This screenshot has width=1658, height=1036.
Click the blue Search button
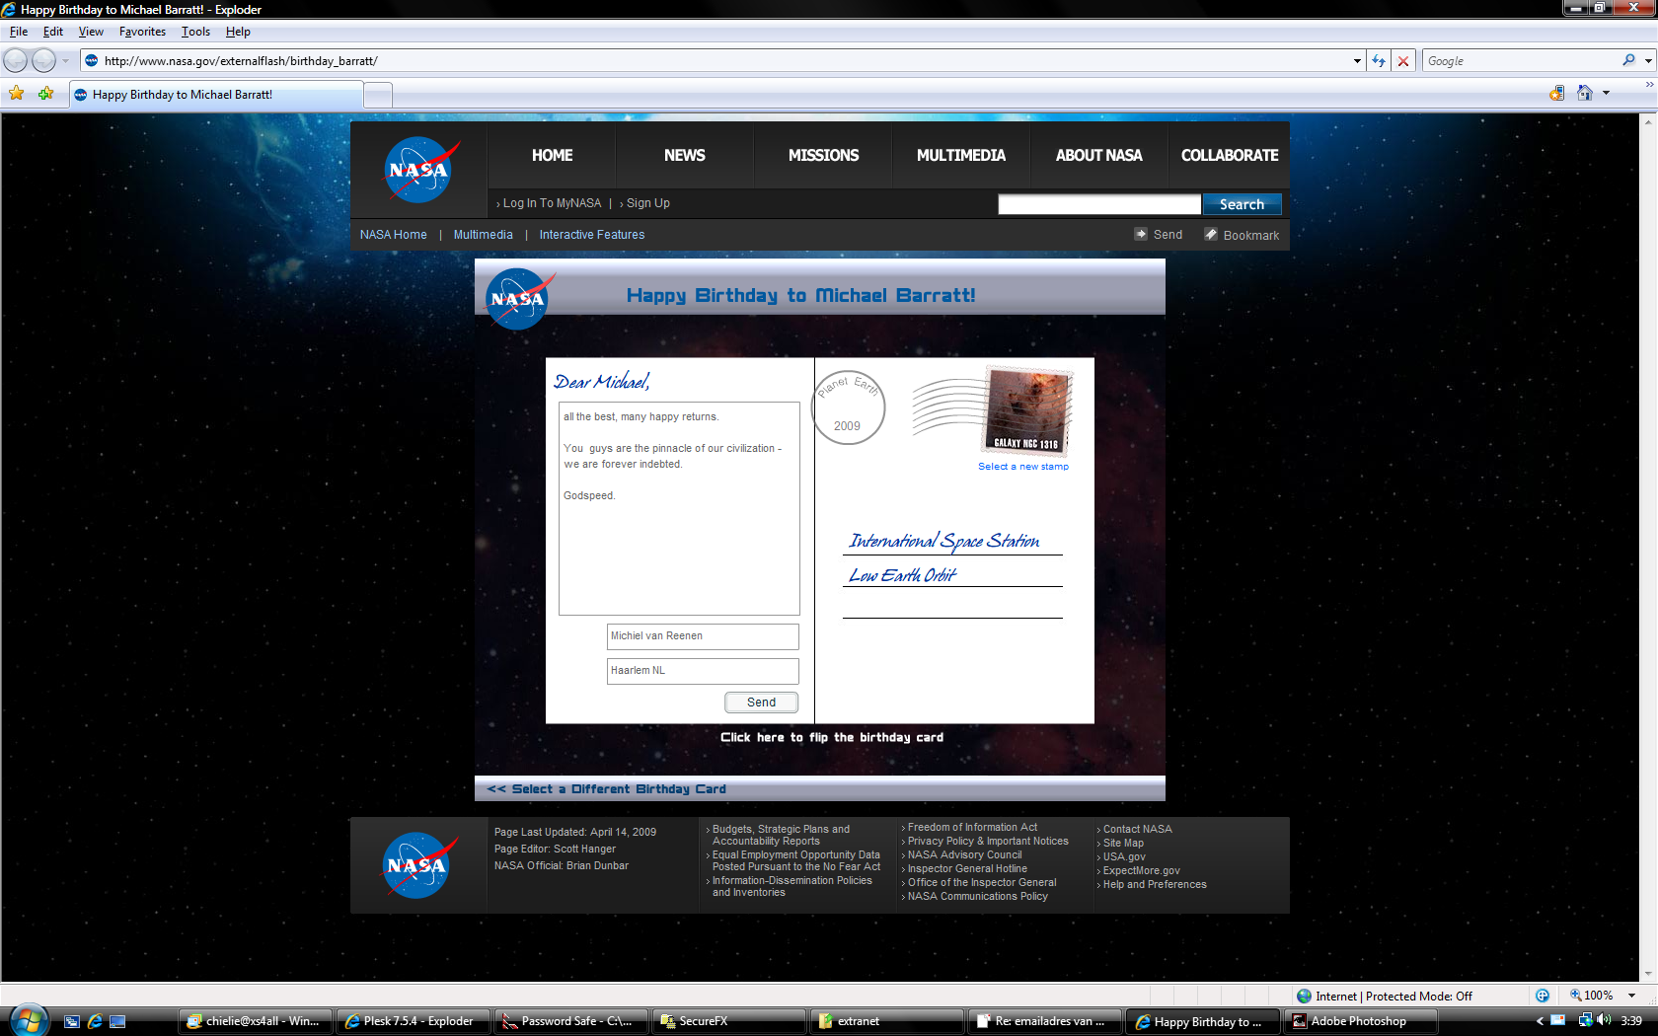[x=1242, y=204]
